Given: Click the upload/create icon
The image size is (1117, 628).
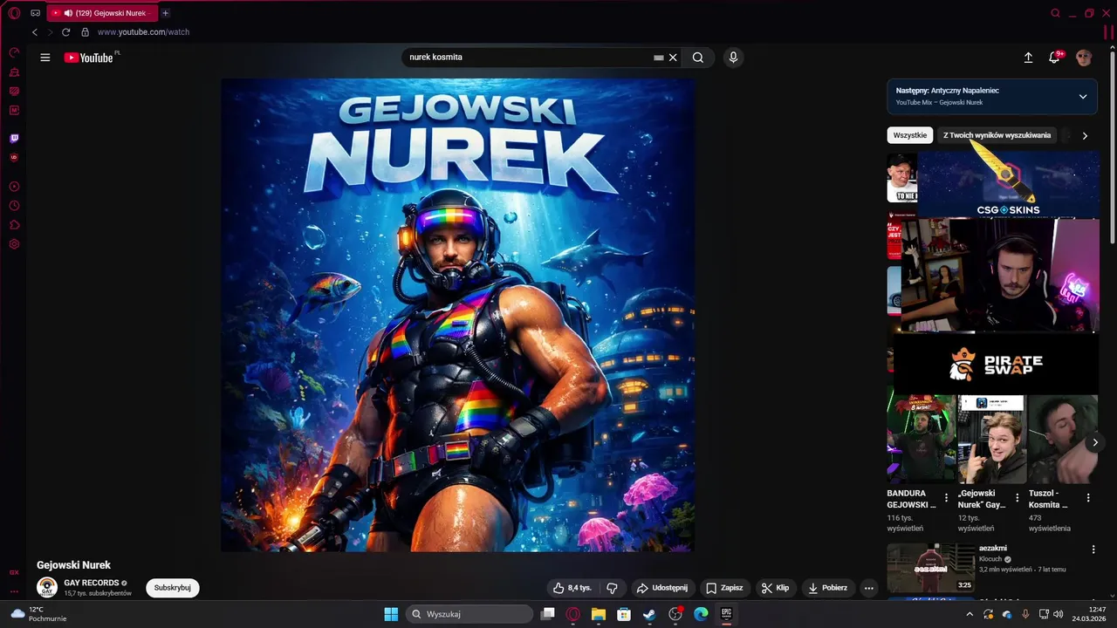Looking at the screenshot, I should coord(1028,58).
